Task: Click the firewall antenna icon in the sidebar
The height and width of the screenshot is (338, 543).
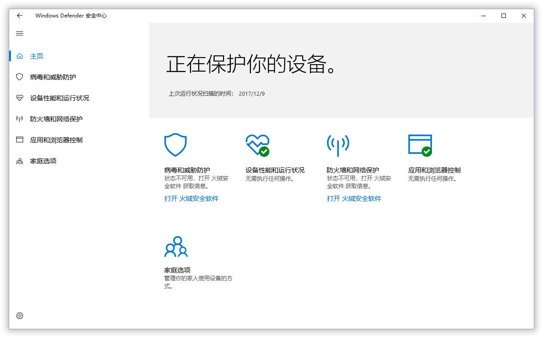Action: (x=19, y=119)
